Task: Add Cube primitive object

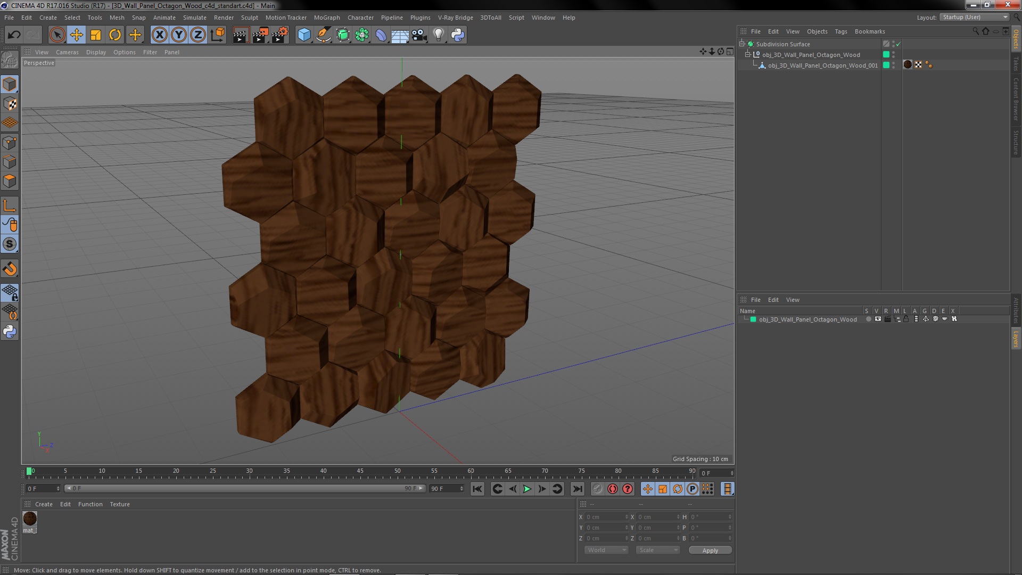Action: coord(304,35)
